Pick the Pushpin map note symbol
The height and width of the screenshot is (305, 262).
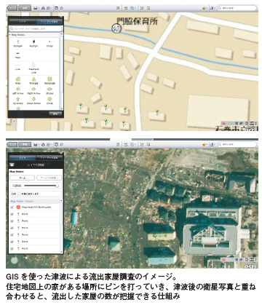tap(33, 44)
